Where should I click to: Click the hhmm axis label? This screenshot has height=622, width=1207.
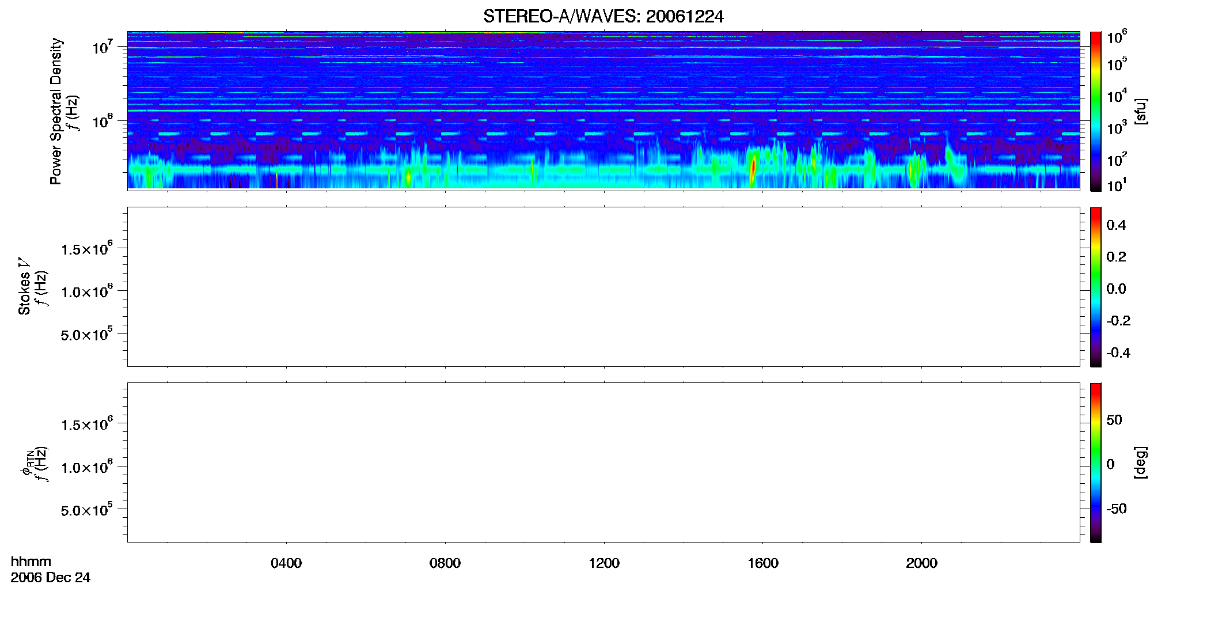31,562
